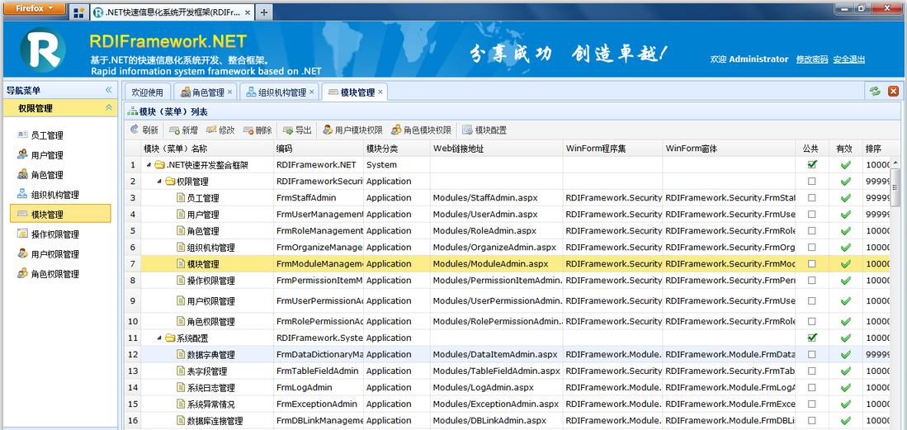
Task: Toggle 公共 checkbox for 数据库连接管理 row
Action: point(812,421)
